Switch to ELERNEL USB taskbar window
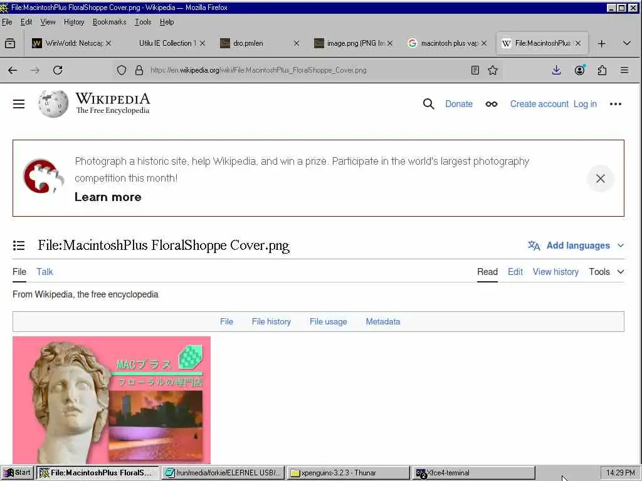 (223, 473)
